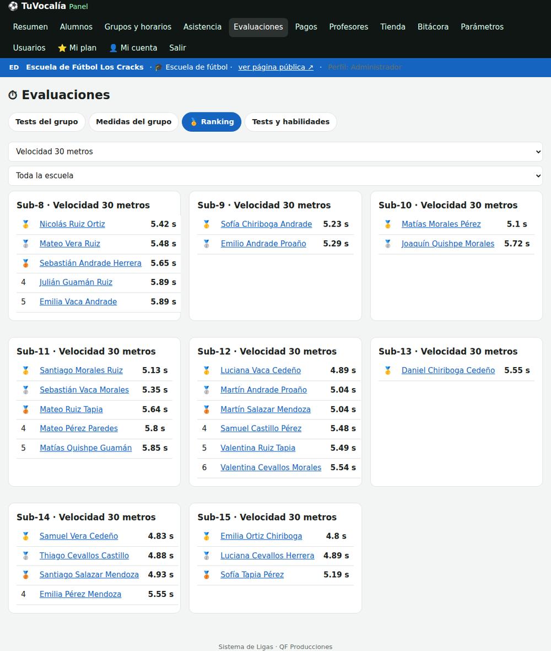Click silver medal icon for Sebastián Vaca Morales
This screenshot has height=651, width=551.
coord(26,390)
